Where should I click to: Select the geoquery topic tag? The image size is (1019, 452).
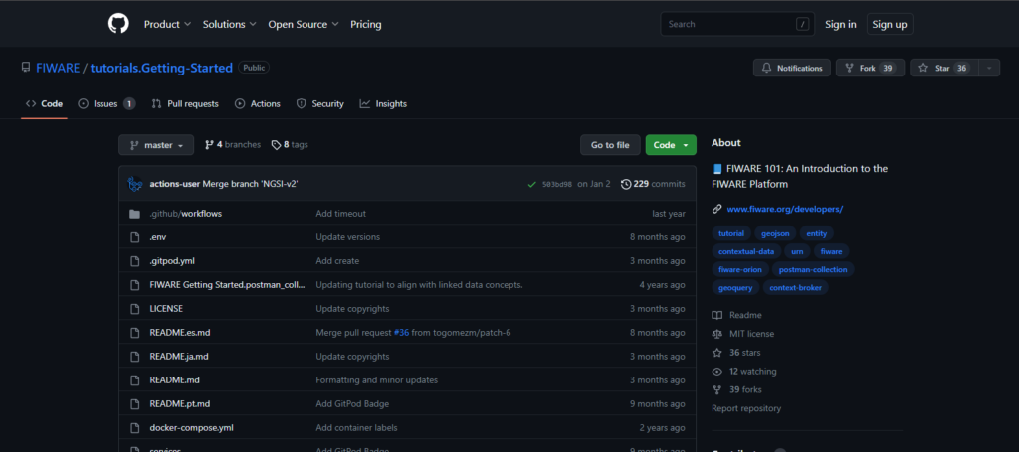tap(735, 287)
